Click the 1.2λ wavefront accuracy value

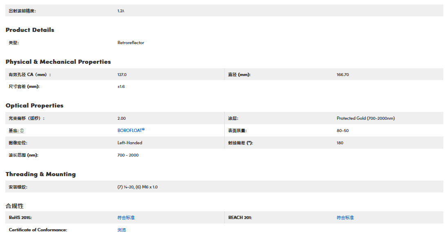coord(121,11)
